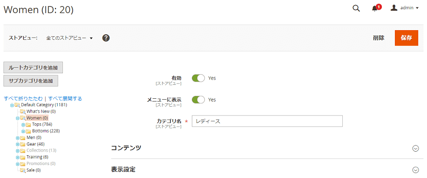The height and width of the screenshot is (178, 427).
Task: Open the 全てのストアビュー store view dropdown
Action: 69,38
